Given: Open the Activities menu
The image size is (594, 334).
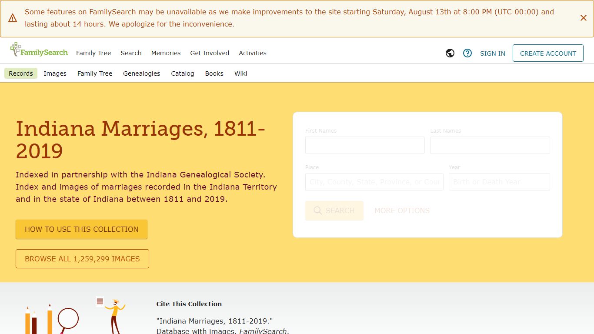Looking at the screenshot, I should click(253, 53).
